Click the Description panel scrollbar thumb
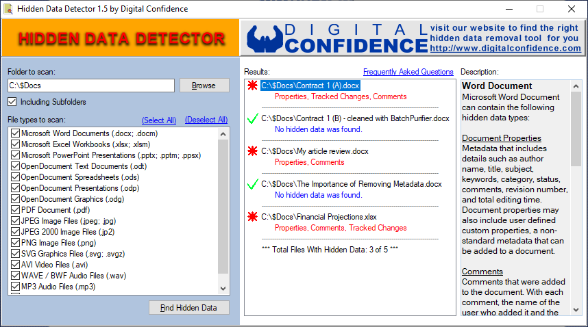 pos(576,129)
